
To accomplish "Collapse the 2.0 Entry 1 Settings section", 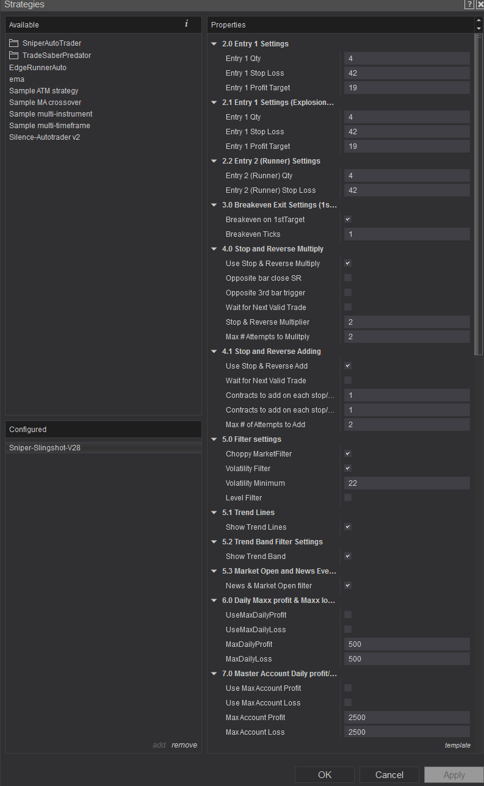I will [x=214, y=44].
